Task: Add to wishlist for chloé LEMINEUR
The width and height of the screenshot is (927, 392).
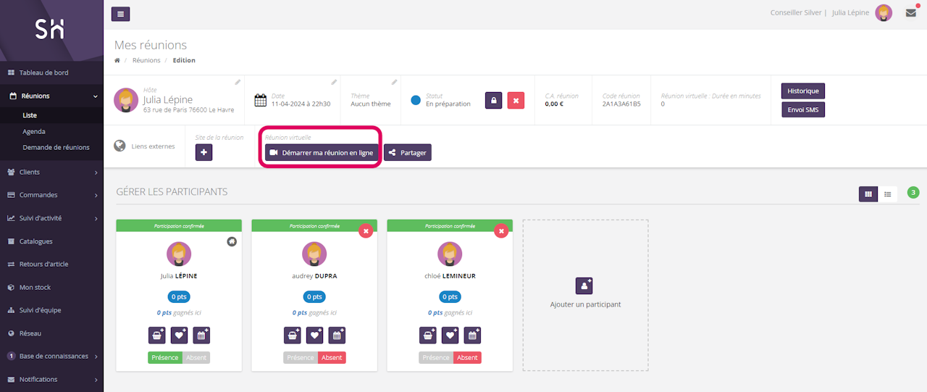Action: 450,335
